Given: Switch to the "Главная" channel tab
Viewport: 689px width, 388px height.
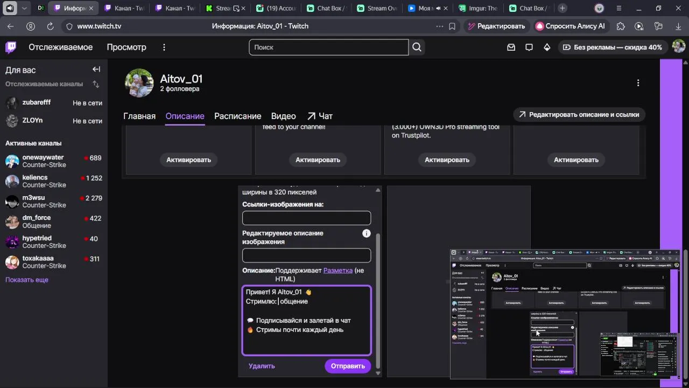Looking at the screenshot, I should coord(139,116).
